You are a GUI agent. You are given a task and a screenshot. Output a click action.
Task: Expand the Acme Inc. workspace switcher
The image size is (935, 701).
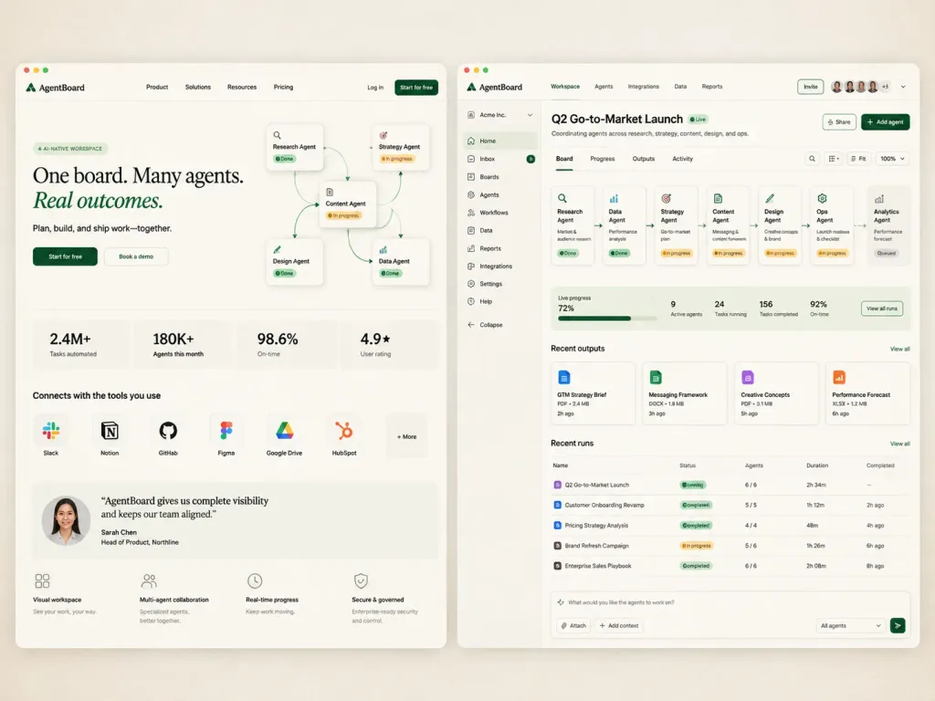click(500, 115)
